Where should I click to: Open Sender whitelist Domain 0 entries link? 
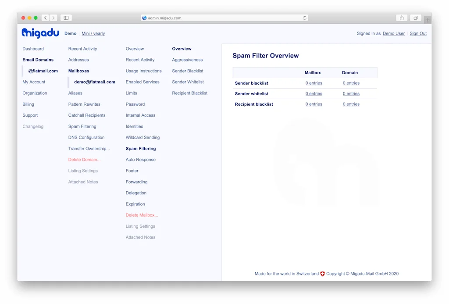351,94
